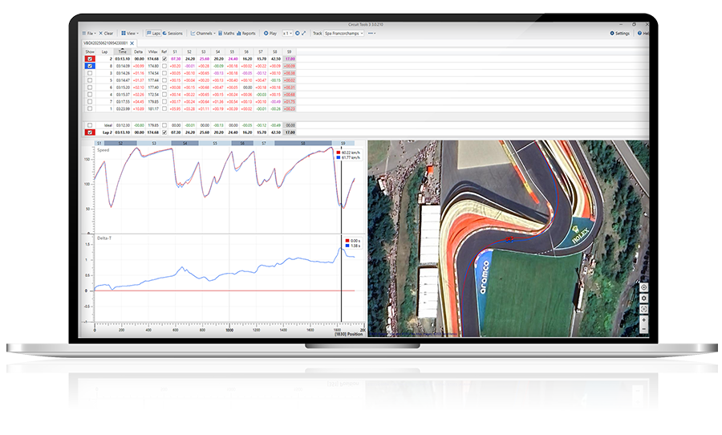Click the red lap 2 color swatch

(x=90, y=59)
